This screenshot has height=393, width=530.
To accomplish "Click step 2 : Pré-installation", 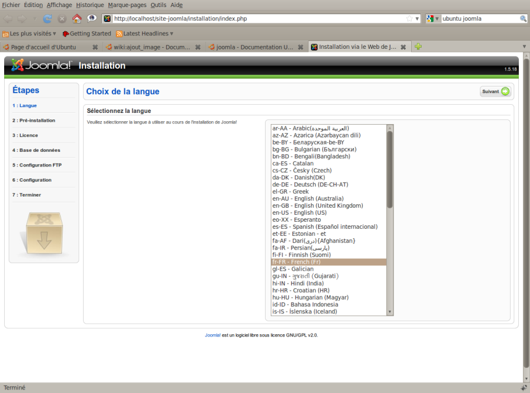I will coord(34,120).
